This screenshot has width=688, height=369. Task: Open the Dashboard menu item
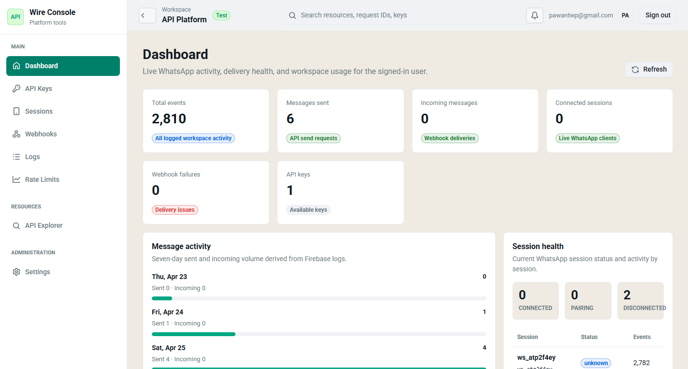coord(63,66)
